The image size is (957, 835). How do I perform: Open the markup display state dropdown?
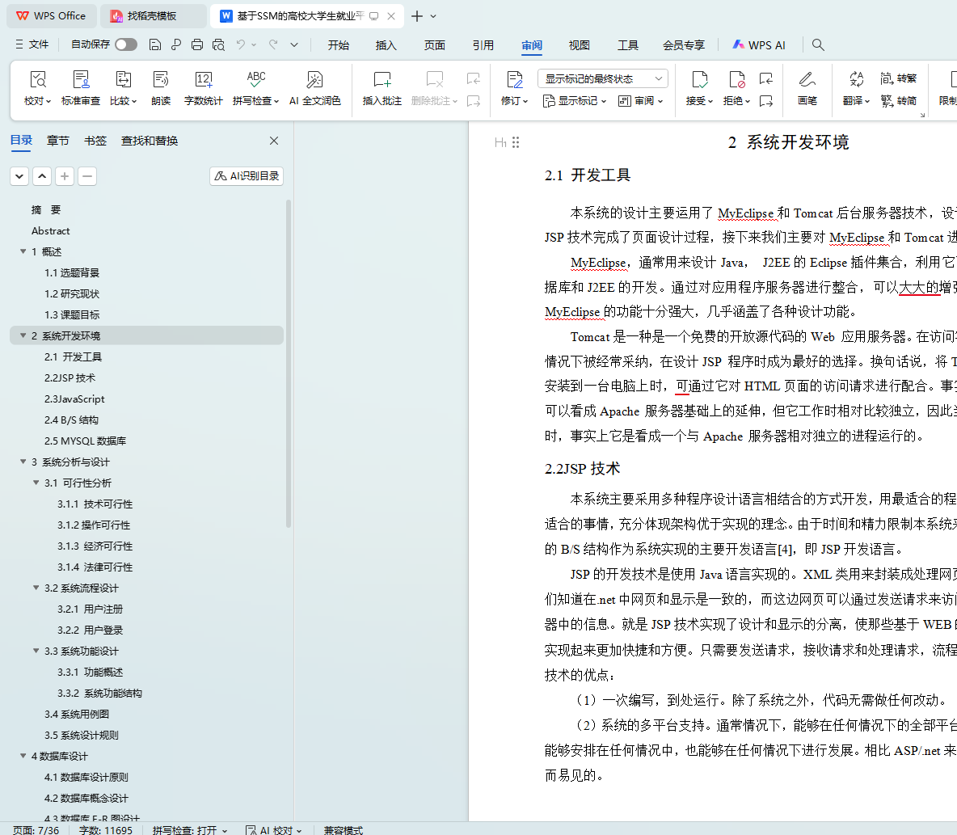(602, 78)
